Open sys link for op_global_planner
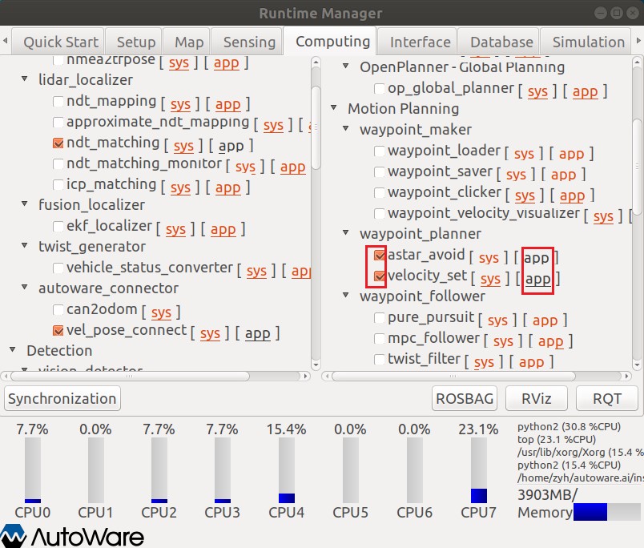 537,91
